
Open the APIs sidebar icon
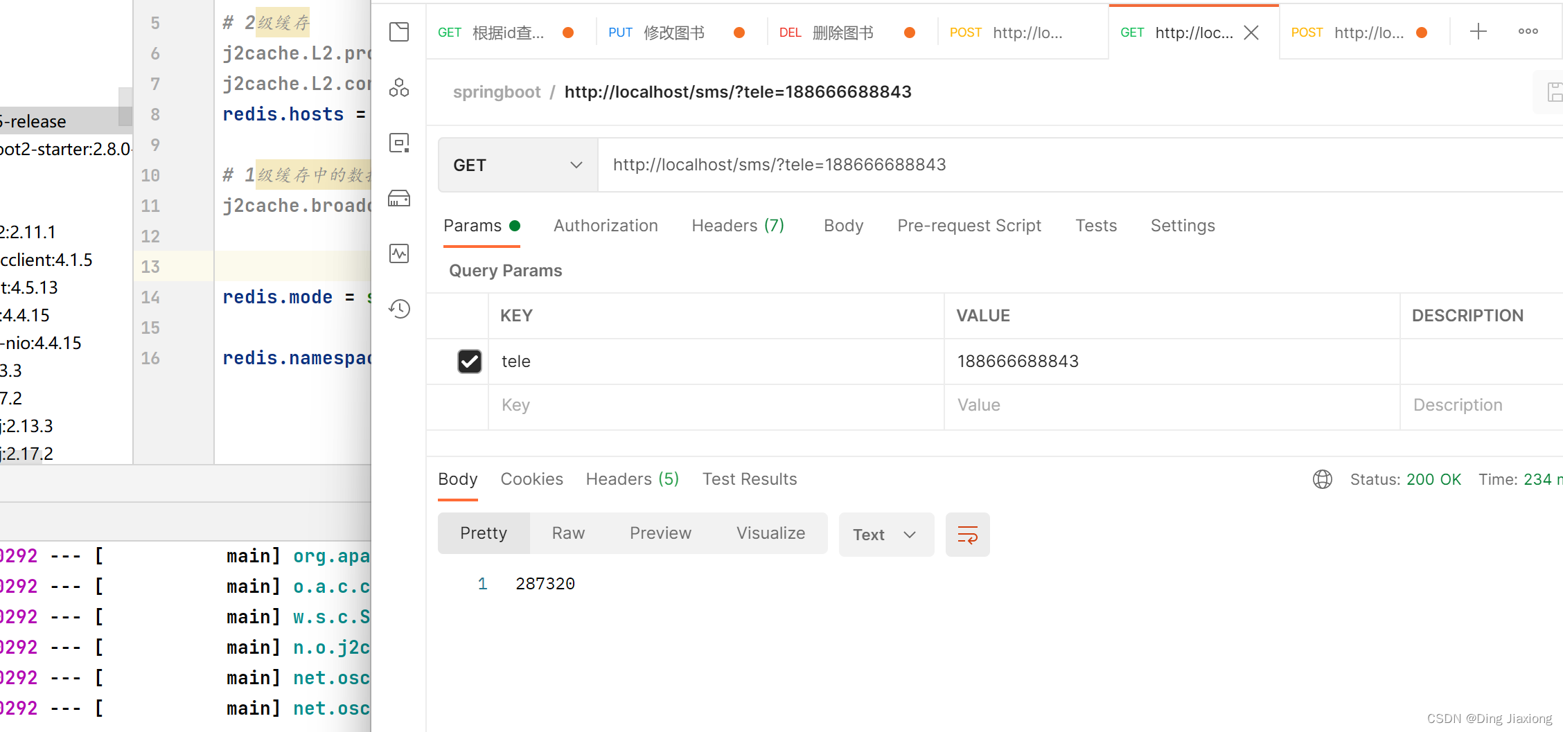[399, 87]
